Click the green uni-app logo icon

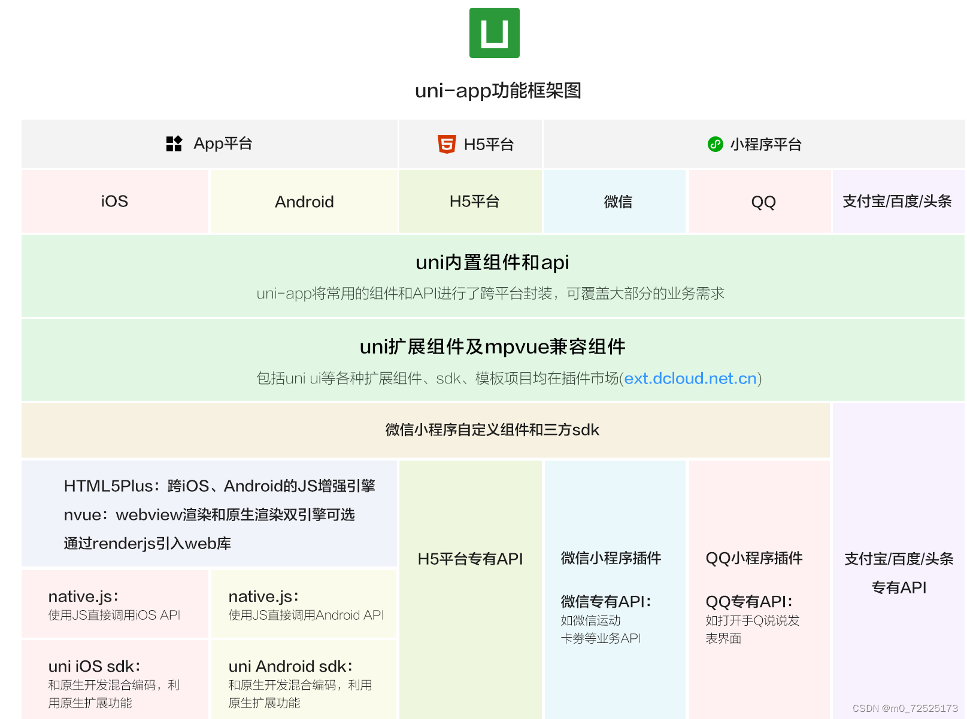click(494, 33)
